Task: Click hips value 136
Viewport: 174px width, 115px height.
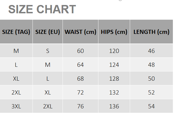Action: (114, 106)
